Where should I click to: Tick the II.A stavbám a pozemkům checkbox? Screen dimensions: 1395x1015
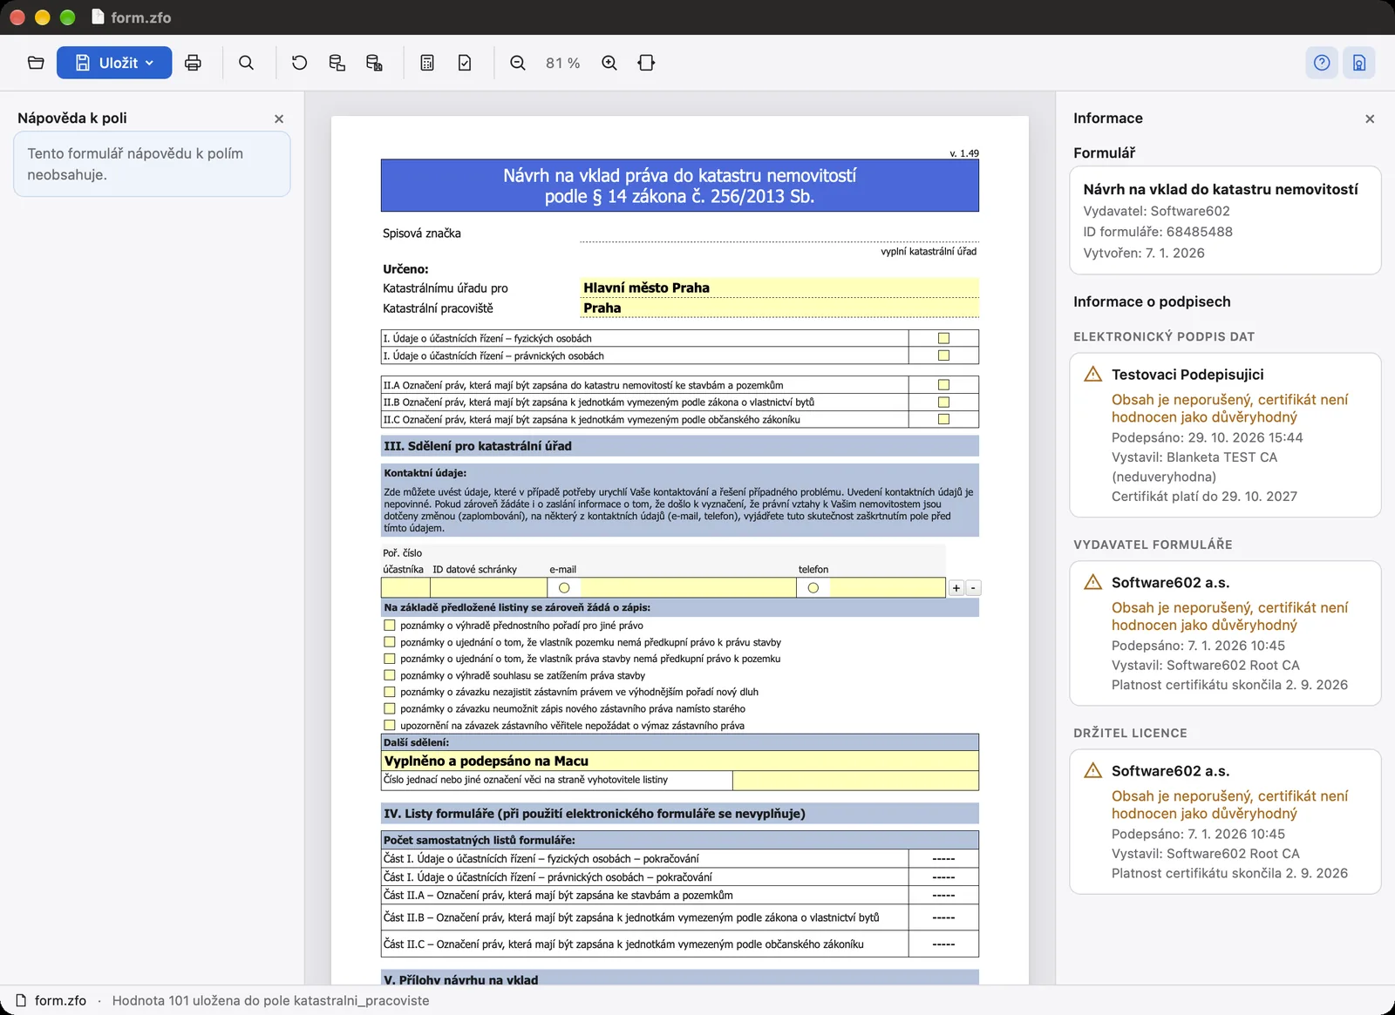(943, 384)
